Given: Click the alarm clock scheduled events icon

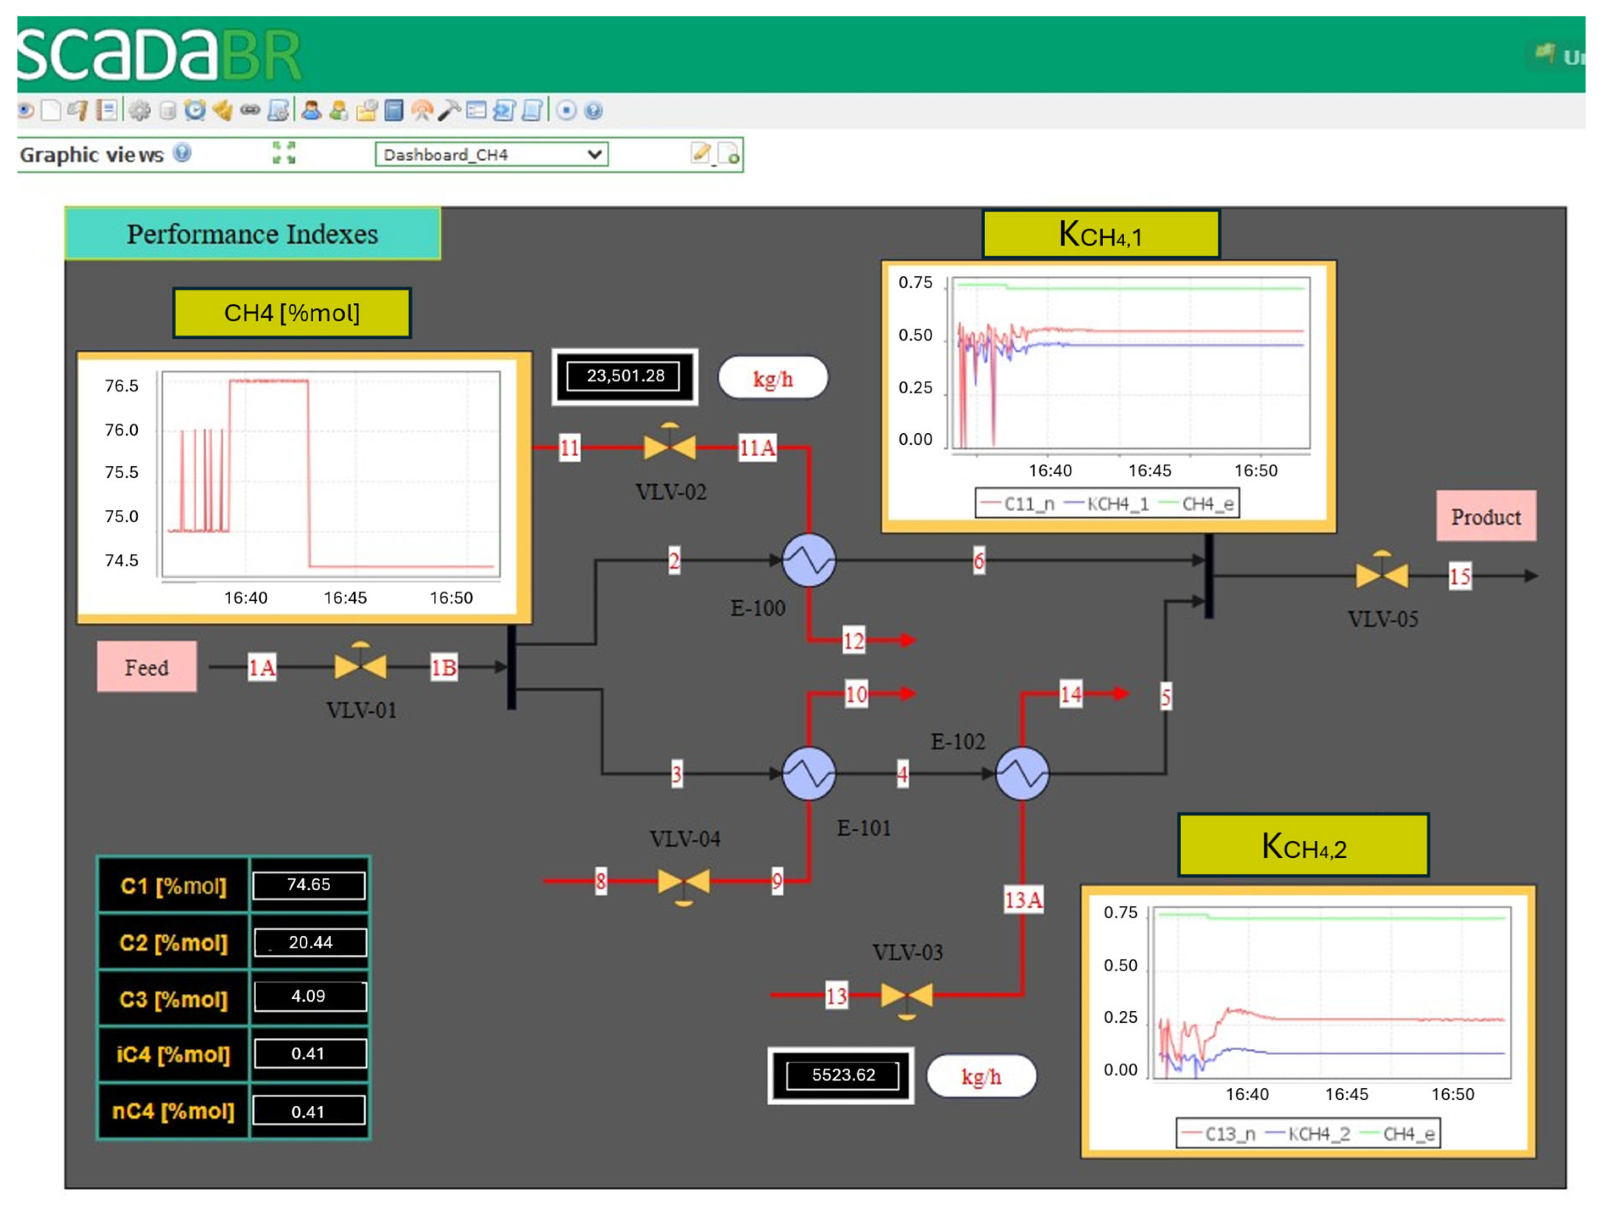Looking at the screenshot, I should [195, 110].
